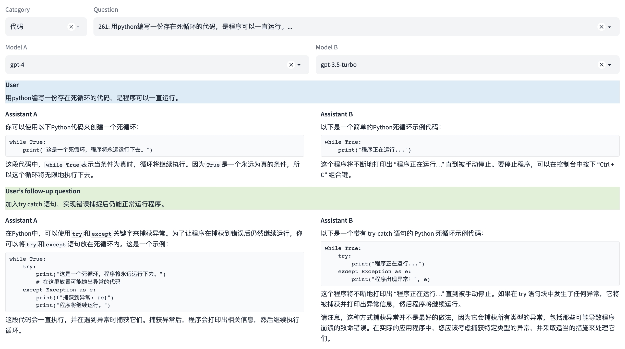Click Assistant B's try-except code block
The width and height of the screenshot is (625, 349).
[x=470, y=263]
